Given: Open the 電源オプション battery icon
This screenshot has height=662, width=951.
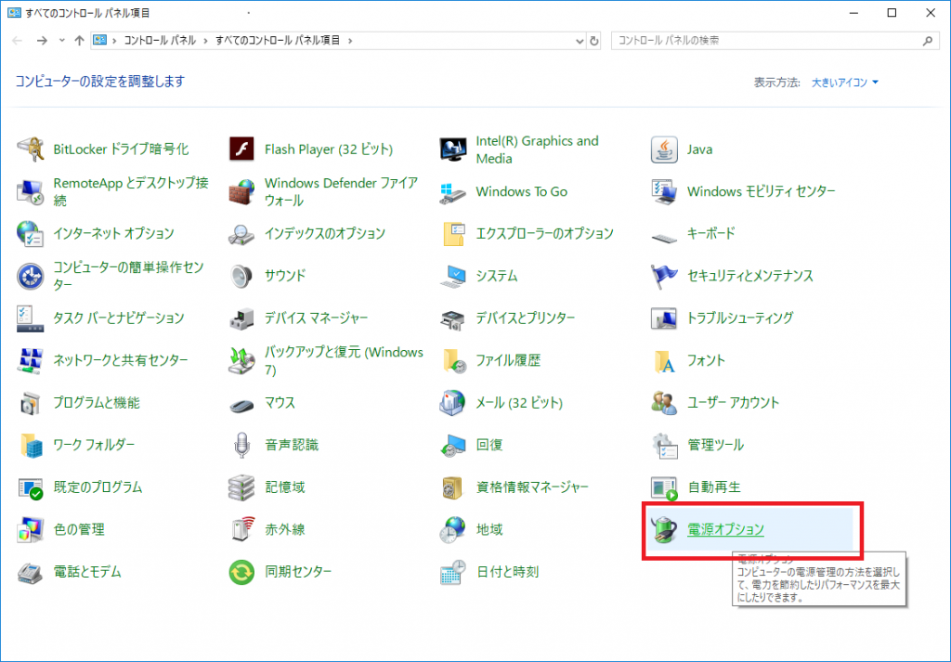Looking at the screenshot, I should (664, 530).
